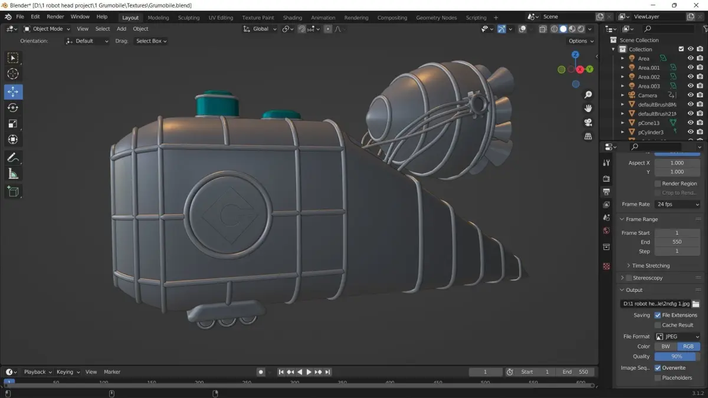This screenshot has width=708, height=398.
Task: Click the pan hand viewport icon
Action: click(x=588, y=108)
